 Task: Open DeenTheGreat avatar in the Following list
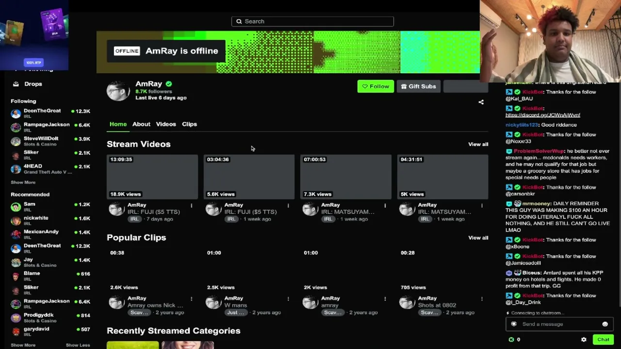tap(16, 114)
